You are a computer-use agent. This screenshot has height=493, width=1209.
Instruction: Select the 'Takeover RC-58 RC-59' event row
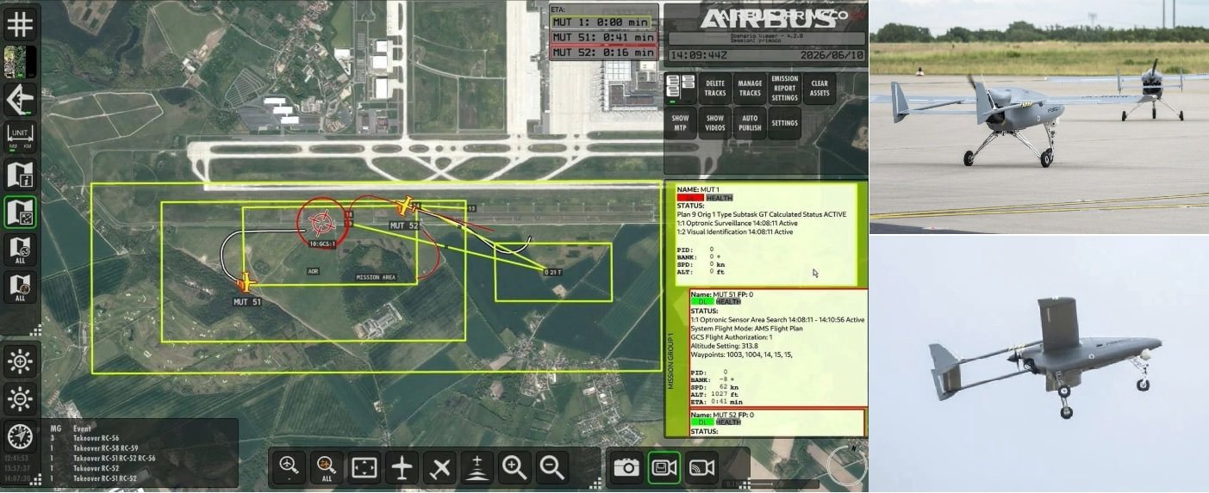point(105,448)
